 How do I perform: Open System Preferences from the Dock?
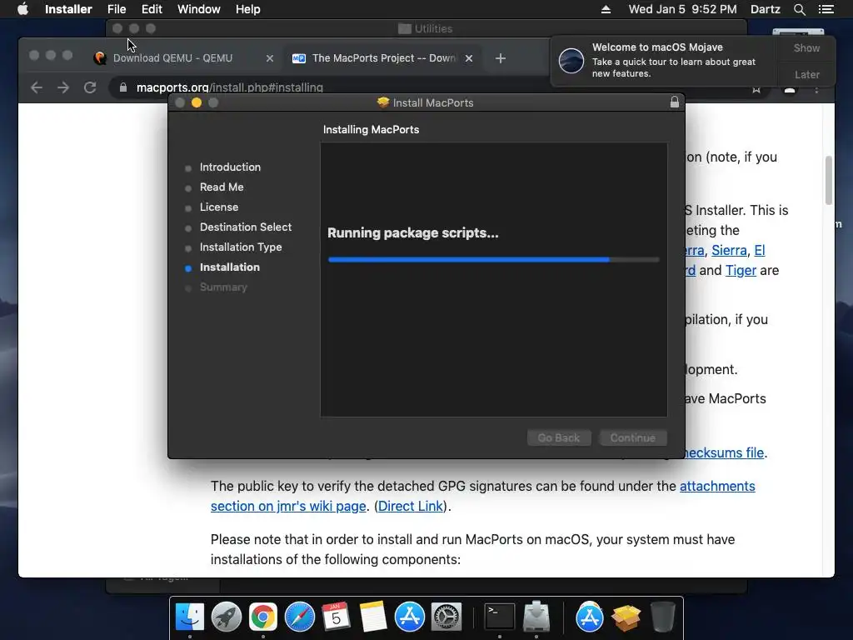coord(446,617)
